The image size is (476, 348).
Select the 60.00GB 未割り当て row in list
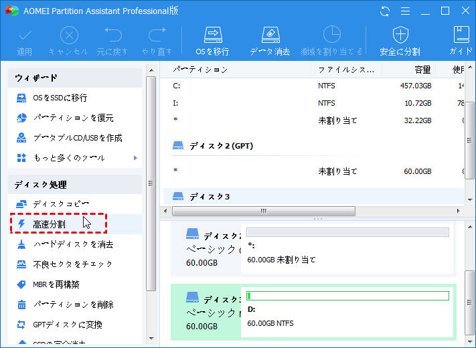(313, 171)
